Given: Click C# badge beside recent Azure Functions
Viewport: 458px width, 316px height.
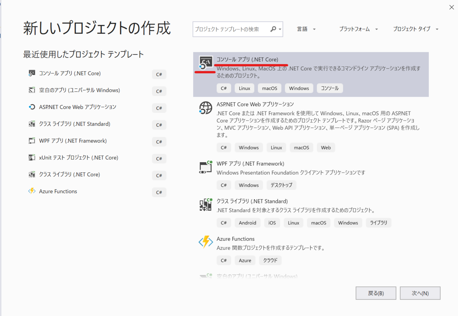Looking at the screenshot, I should coord(159,192).
